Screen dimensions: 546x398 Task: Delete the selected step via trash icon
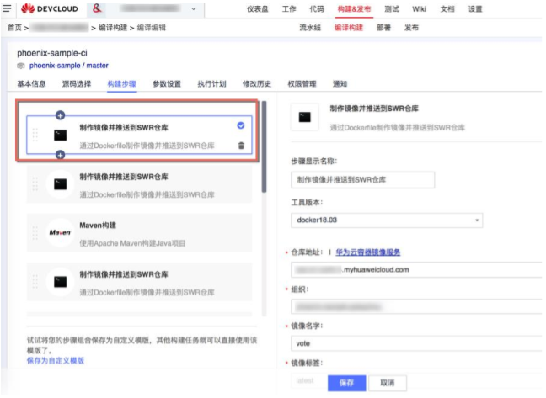(241, 146)
